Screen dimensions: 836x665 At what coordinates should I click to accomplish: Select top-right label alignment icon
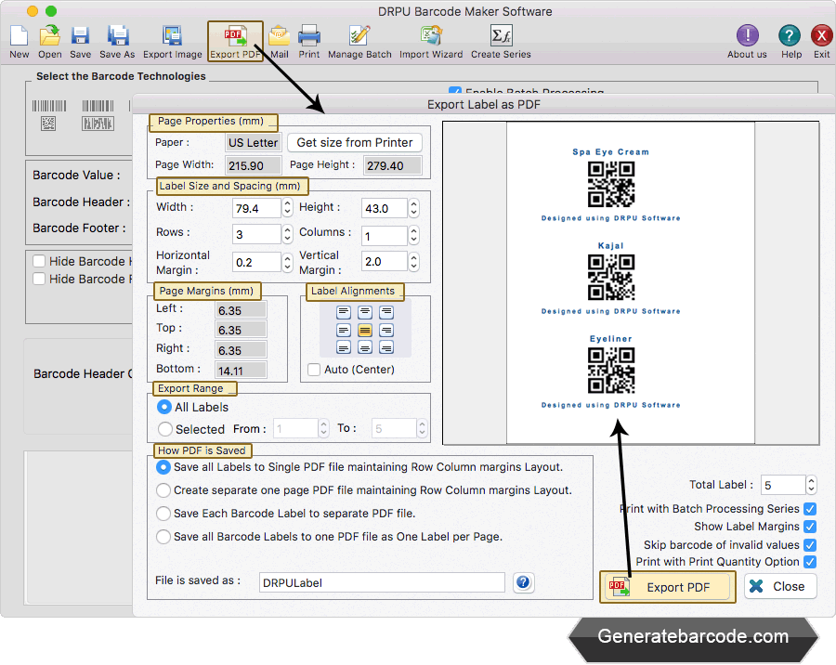(386, 312)
